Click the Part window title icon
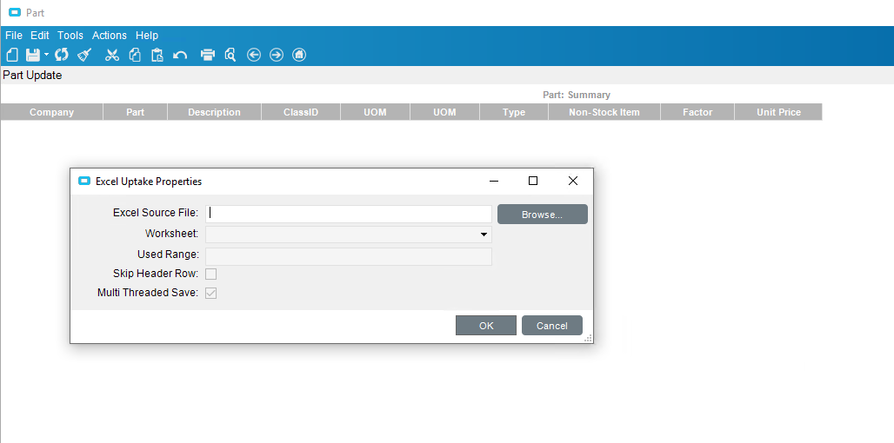894x443 pixels. click(x=15, y=12)
